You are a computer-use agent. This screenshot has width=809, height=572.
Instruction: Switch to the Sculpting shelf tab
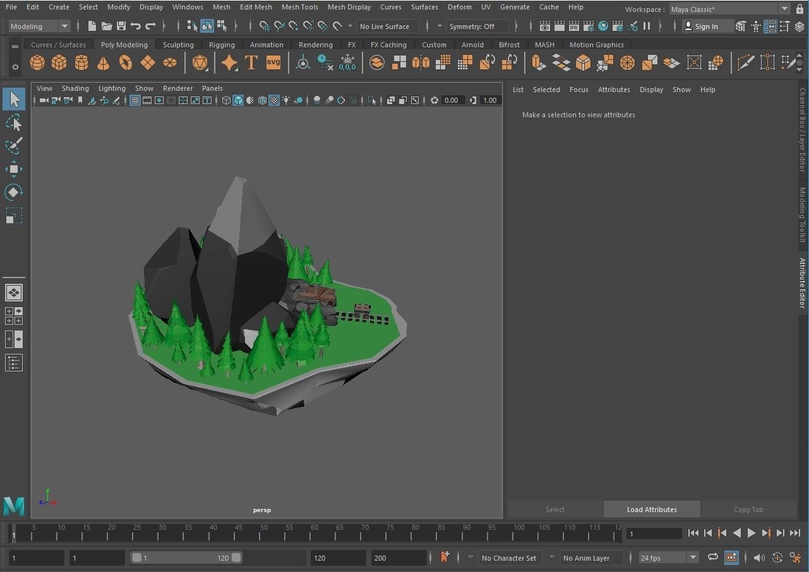point(178,45)
